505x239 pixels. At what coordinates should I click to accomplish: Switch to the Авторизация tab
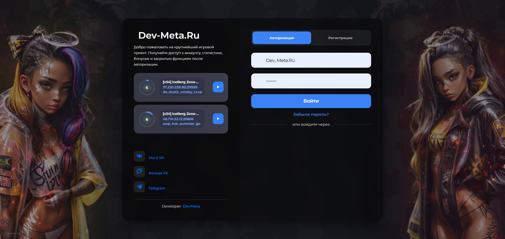(281, 38)
